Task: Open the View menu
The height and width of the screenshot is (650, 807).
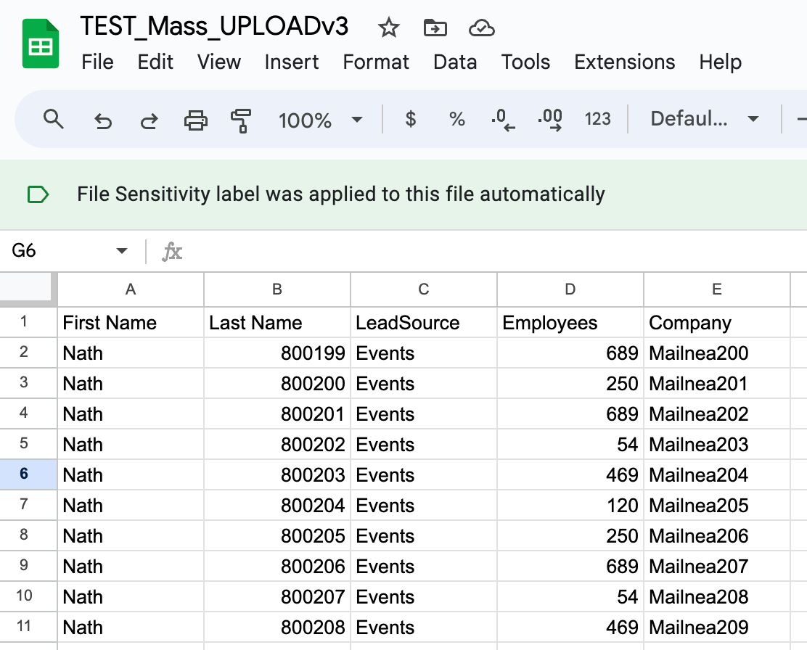Action: (x=218, y=62)
